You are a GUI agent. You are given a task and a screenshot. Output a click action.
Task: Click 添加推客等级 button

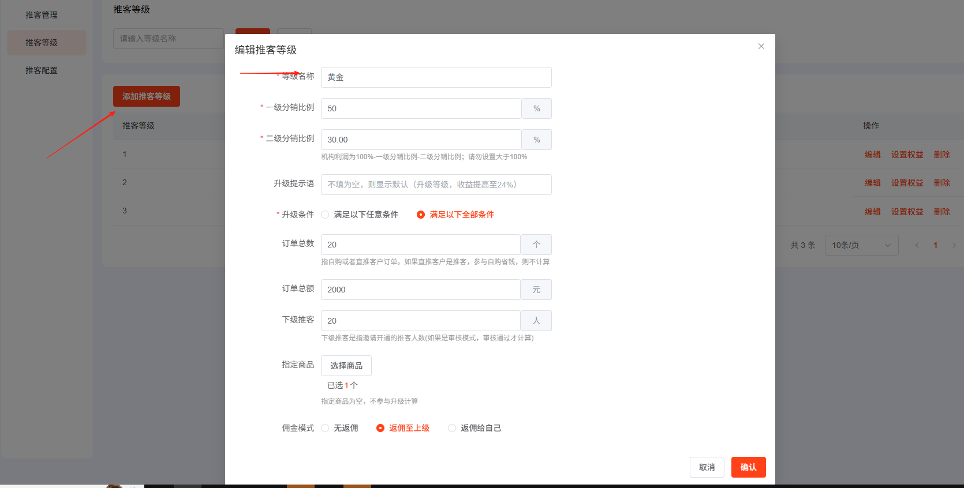pos(147,96)
